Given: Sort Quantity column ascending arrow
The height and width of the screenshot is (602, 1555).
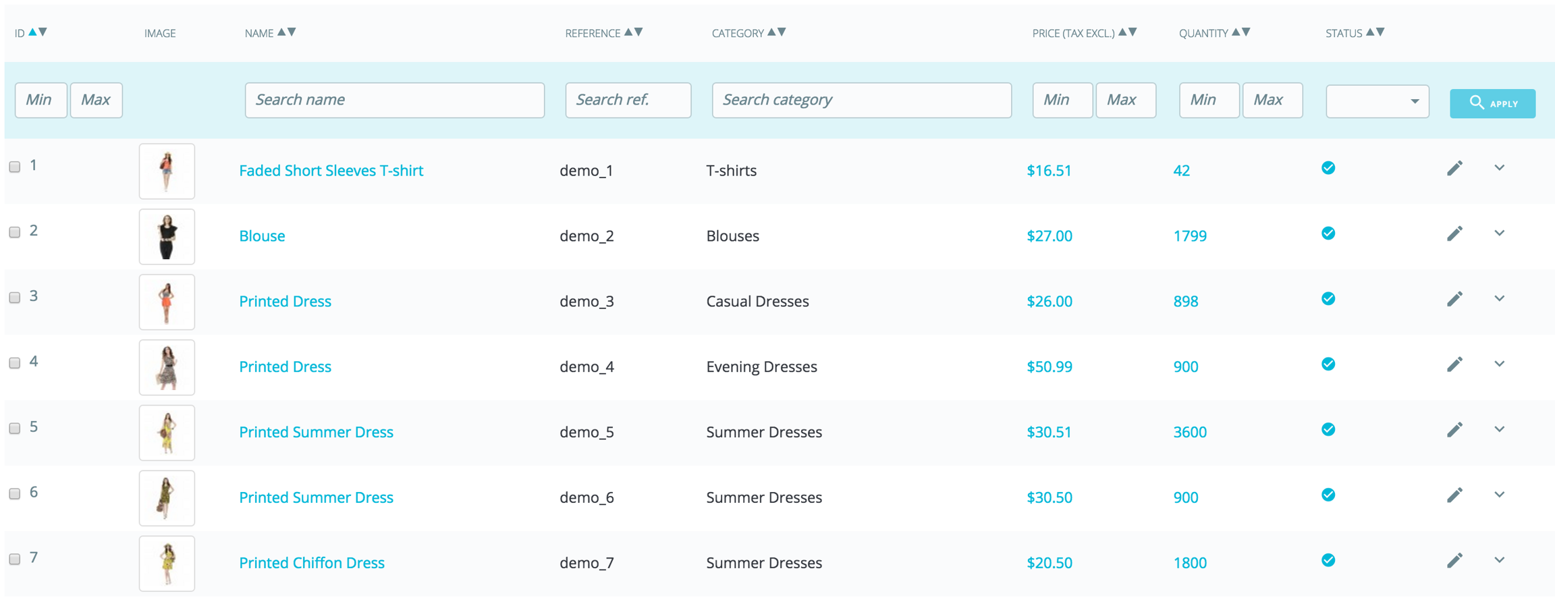Looking at the screenshot, I should coord(1236,32).
